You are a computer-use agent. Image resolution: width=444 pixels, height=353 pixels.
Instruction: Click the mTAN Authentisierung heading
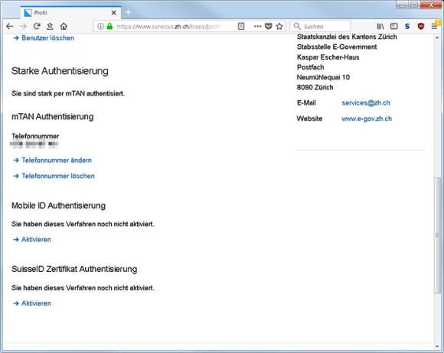(x=52, y=117)
